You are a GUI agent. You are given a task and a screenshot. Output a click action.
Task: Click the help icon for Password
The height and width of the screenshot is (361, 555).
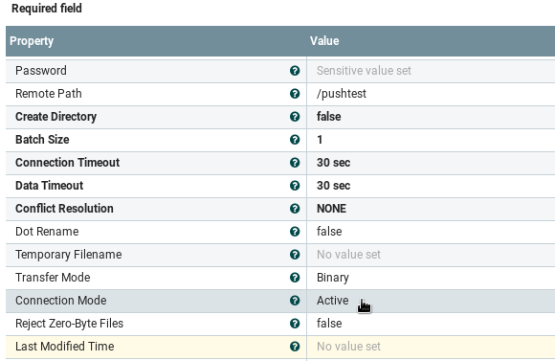tap(295, 71)
